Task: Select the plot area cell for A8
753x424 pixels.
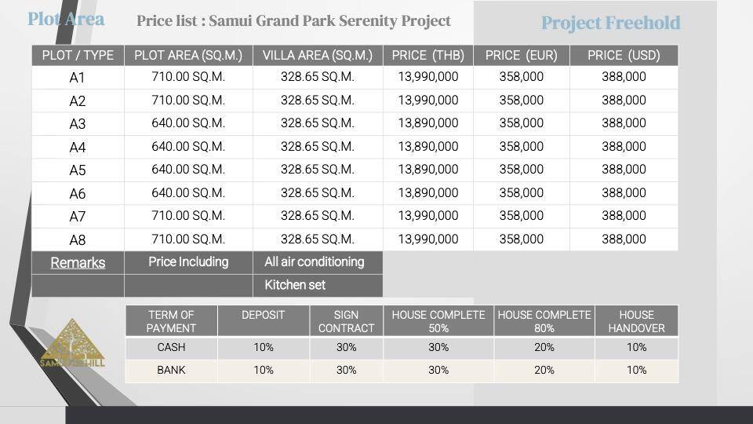Action: pyautogui.click(x=188, y=239)
